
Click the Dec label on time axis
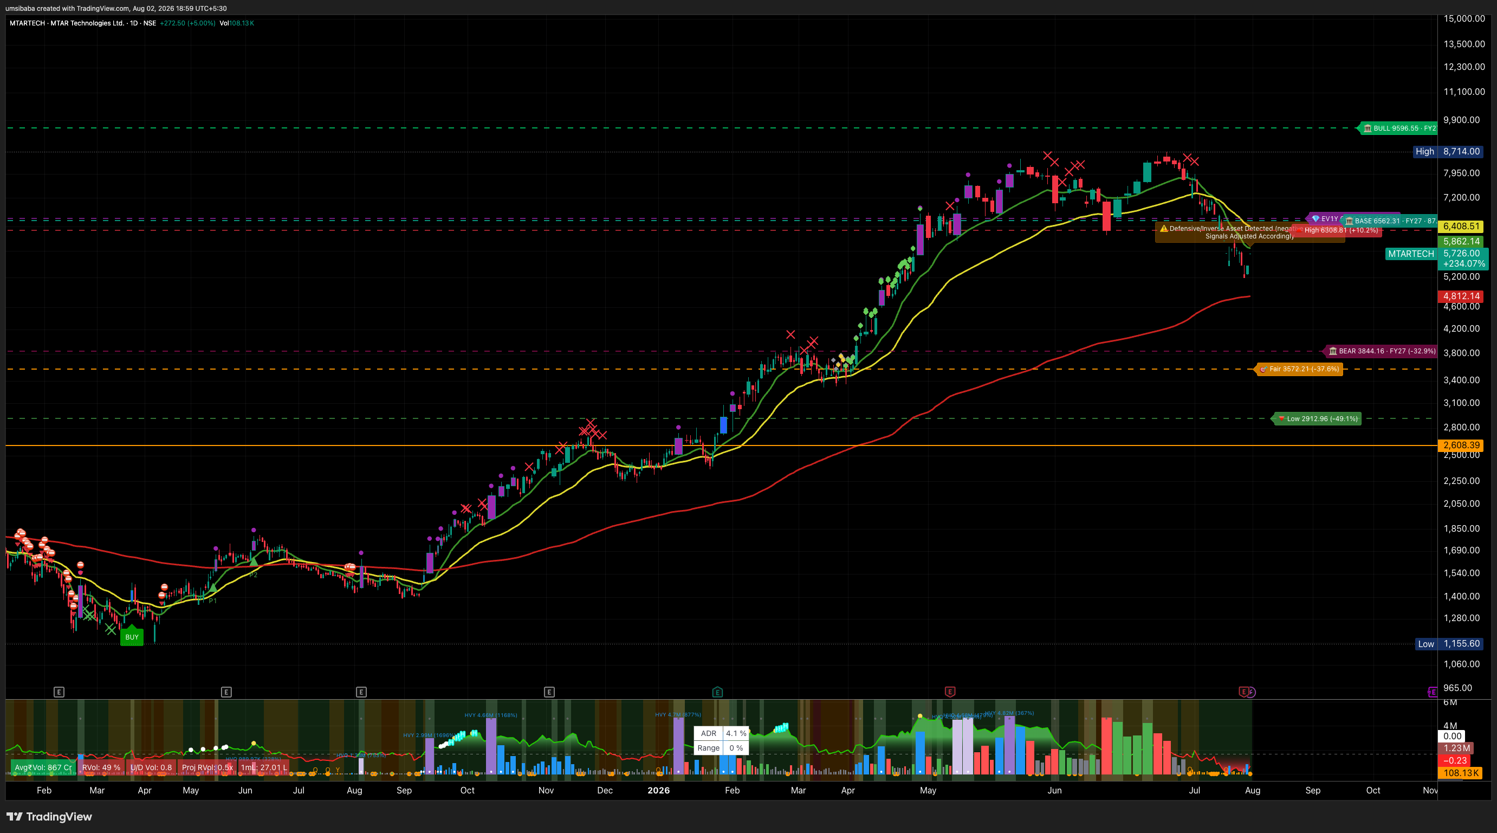605,791
